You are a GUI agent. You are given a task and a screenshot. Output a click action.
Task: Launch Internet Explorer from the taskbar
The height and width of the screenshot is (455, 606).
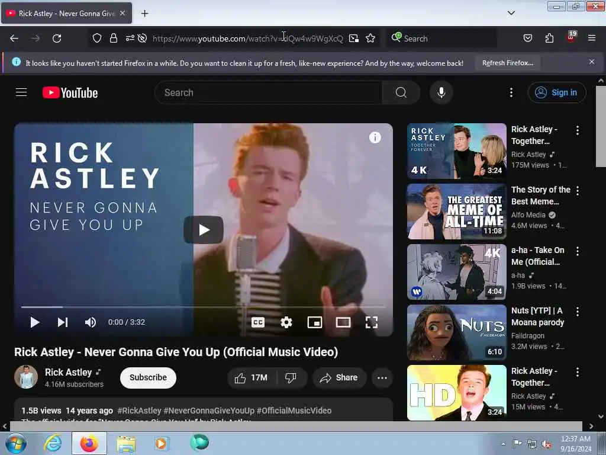(53, 443)
